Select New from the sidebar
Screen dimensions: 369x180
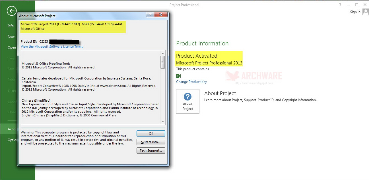[11, 36]
